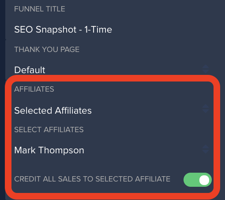Click the word Snapshot in the funnel title
The height and width of the screenshot is (200, 225).
56,30
